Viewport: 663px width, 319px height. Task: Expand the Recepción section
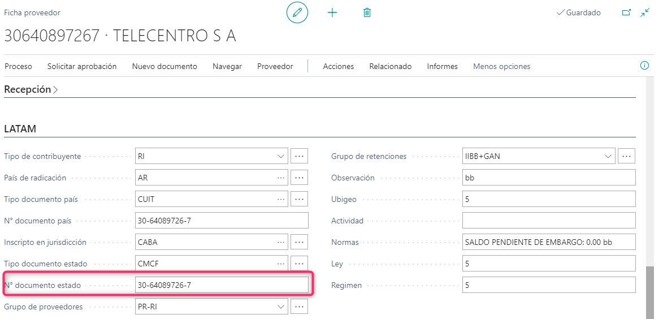[x=31, y=90]
